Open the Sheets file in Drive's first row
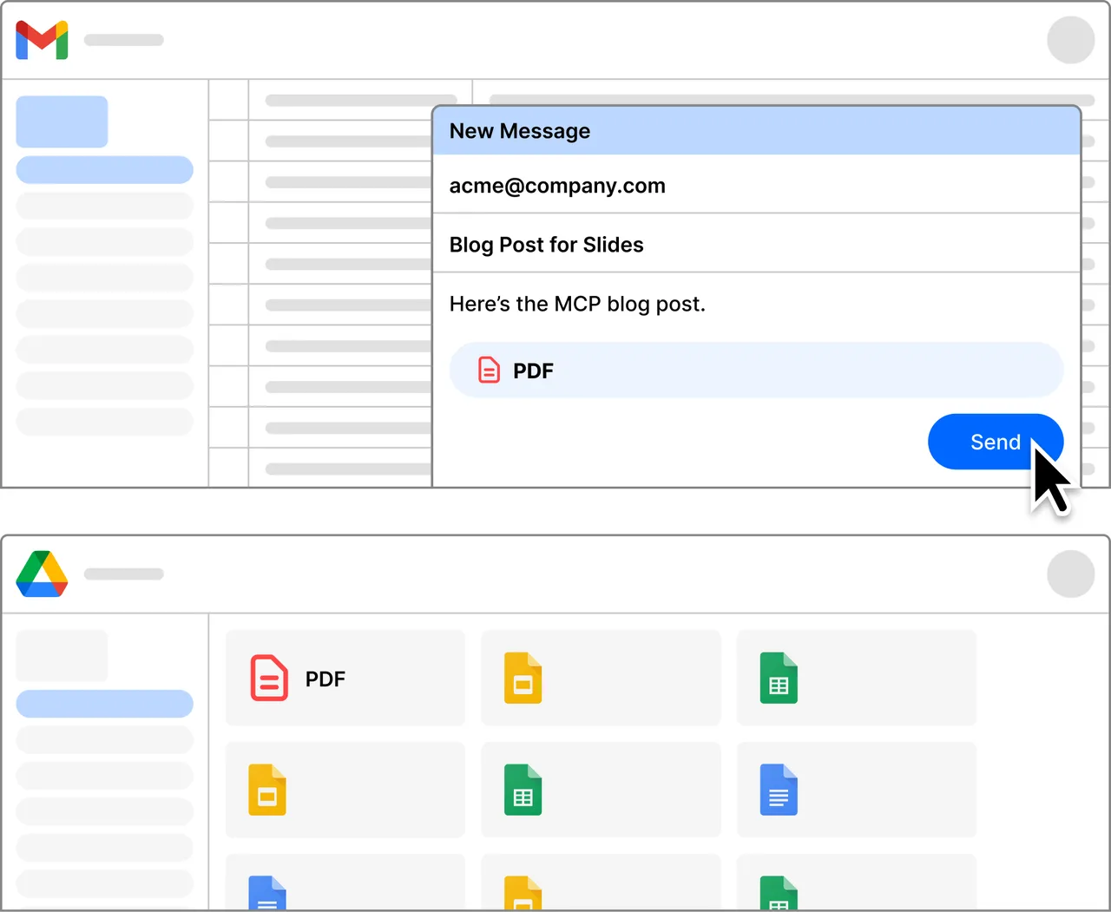1111x912 pixels. click(857, 678)
